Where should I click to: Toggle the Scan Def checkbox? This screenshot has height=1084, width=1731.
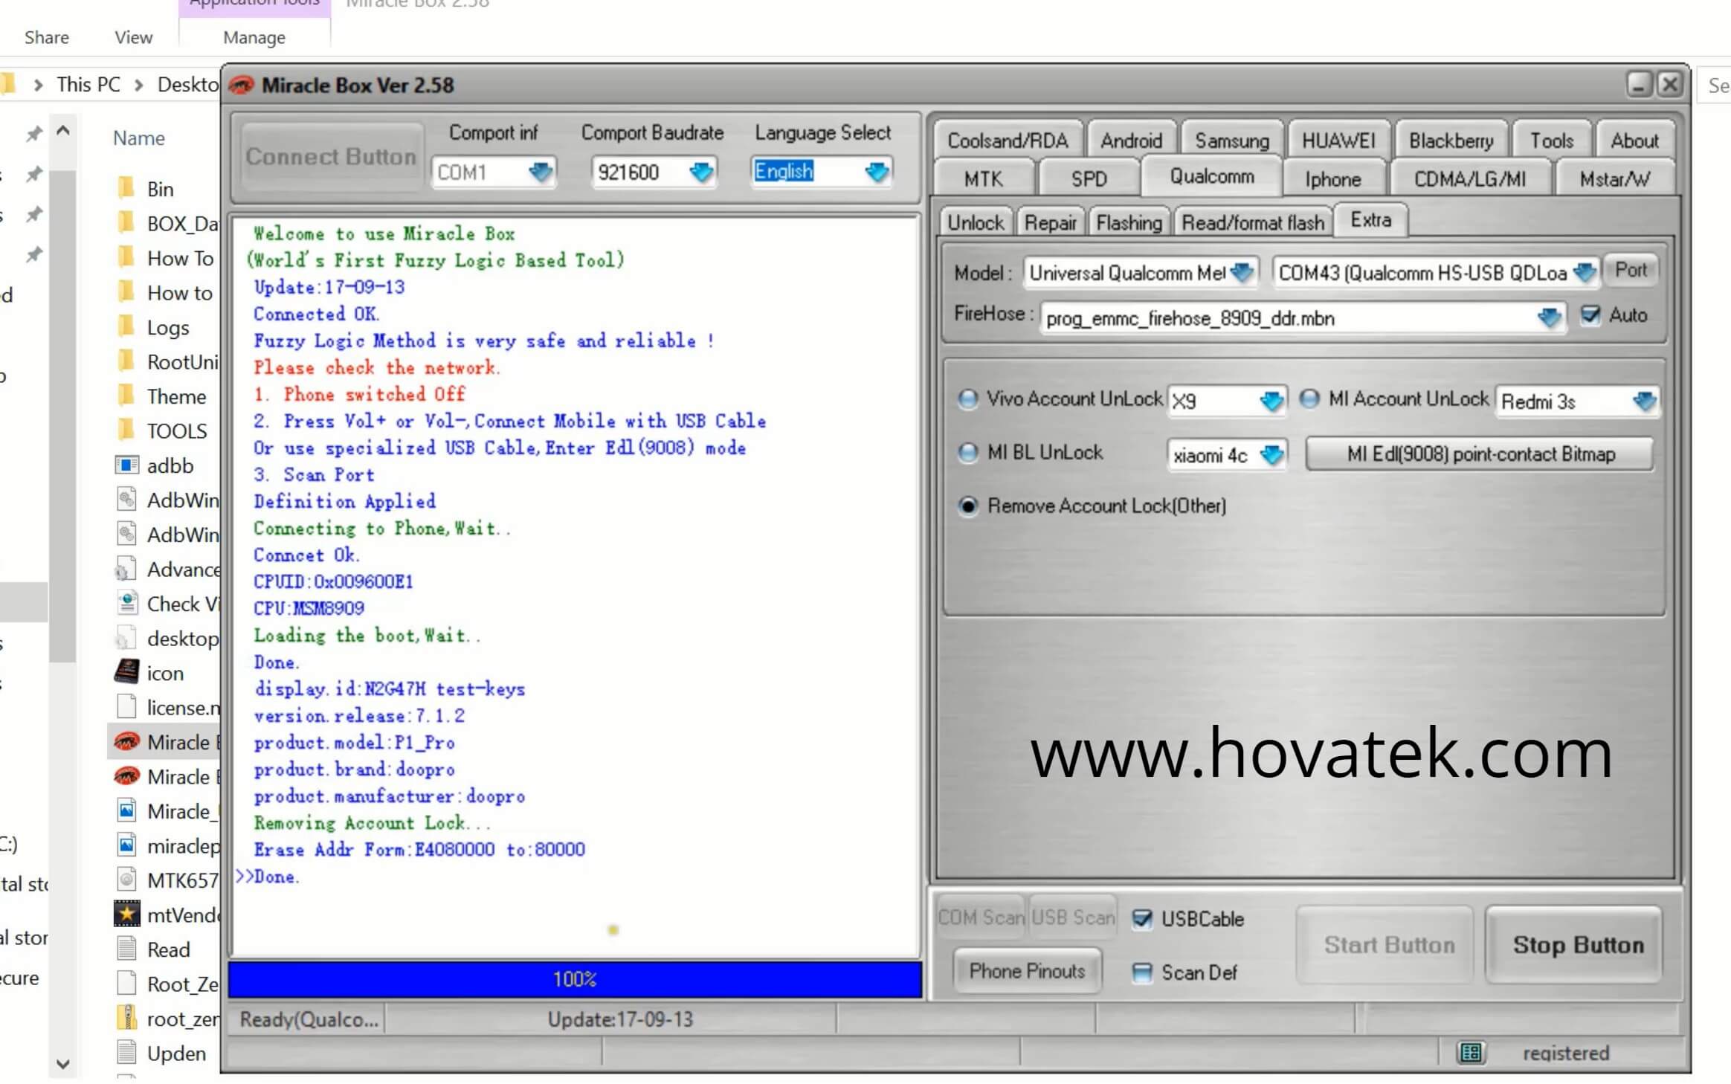1141,972
